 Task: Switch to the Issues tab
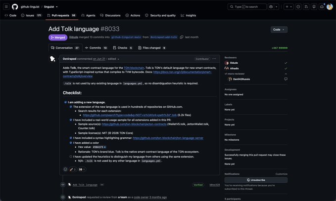point(31,15)
